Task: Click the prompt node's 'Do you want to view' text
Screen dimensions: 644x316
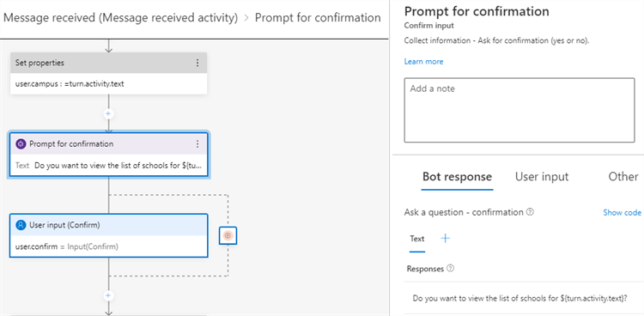Action: pos(118,166)
